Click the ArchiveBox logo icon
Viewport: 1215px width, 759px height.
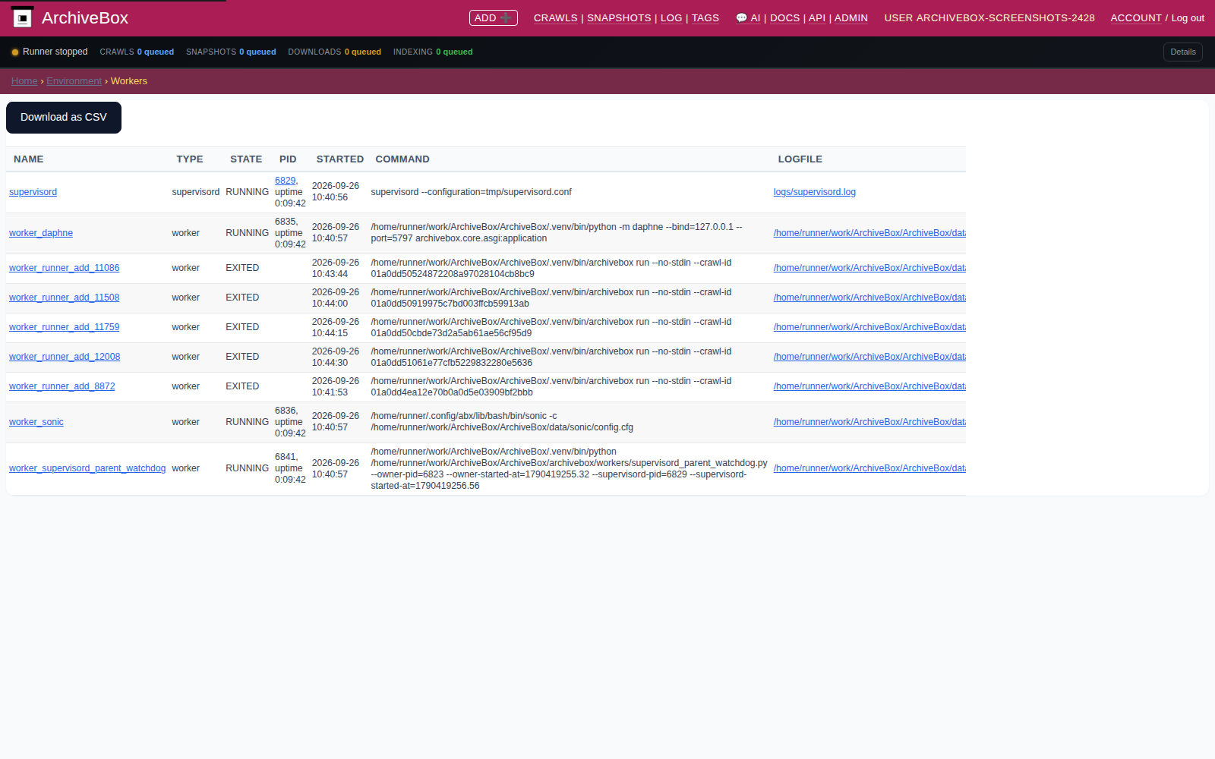coord(23,17)
